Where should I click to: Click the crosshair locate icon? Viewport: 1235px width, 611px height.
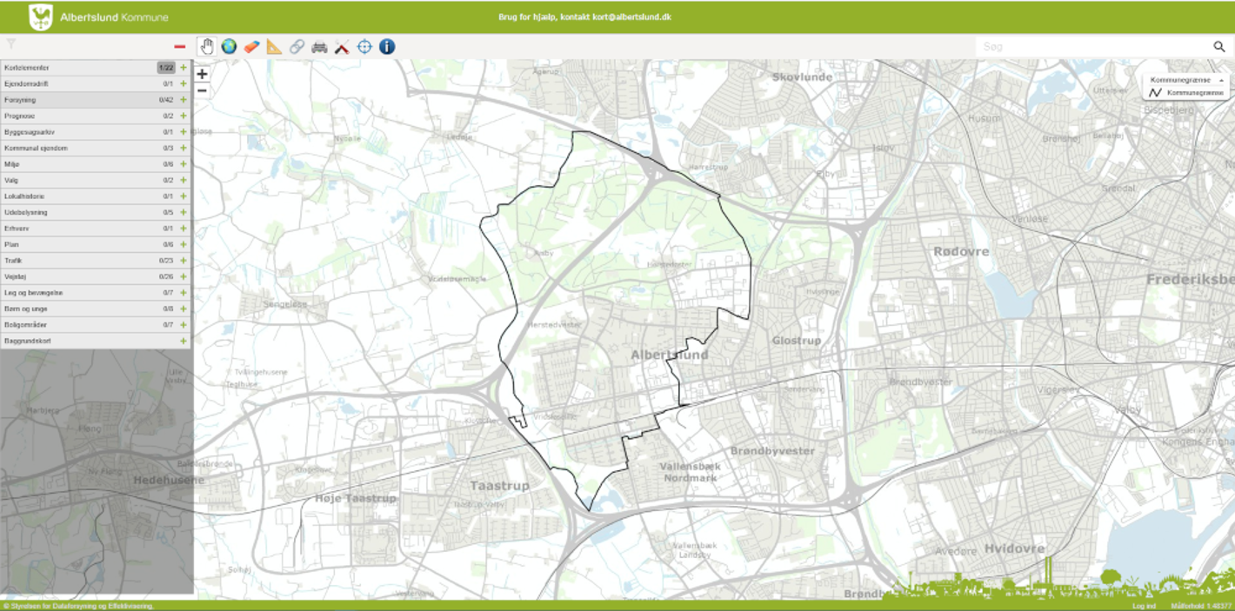pyautogui.click(x=364, y=46)
